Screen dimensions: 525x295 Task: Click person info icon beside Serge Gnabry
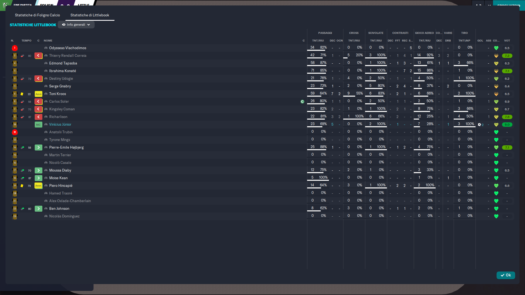pyautogui.click(x=46, y=86)
